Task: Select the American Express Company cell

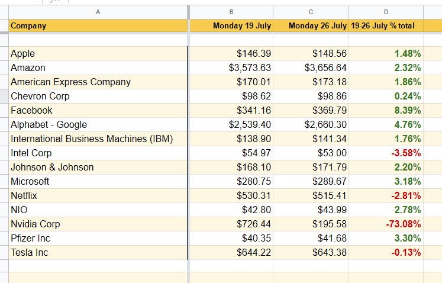Action: (98, 82)
